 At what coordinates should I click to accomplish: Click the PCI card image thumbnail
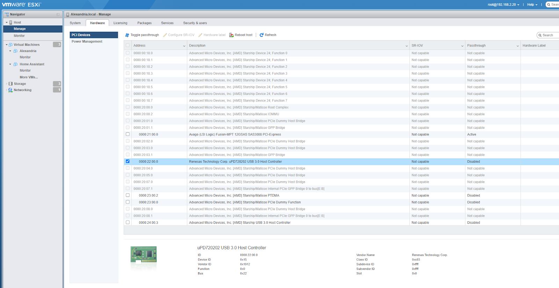pos(144,254)
